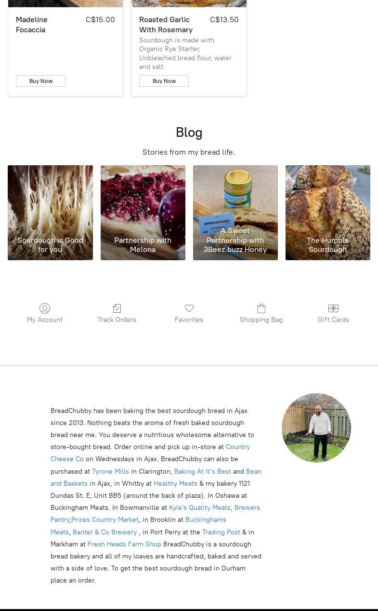Open the Baking At It's Best link
Viewport: 378px width, 611px height.
pyautogui.click(x=202, y=471)
